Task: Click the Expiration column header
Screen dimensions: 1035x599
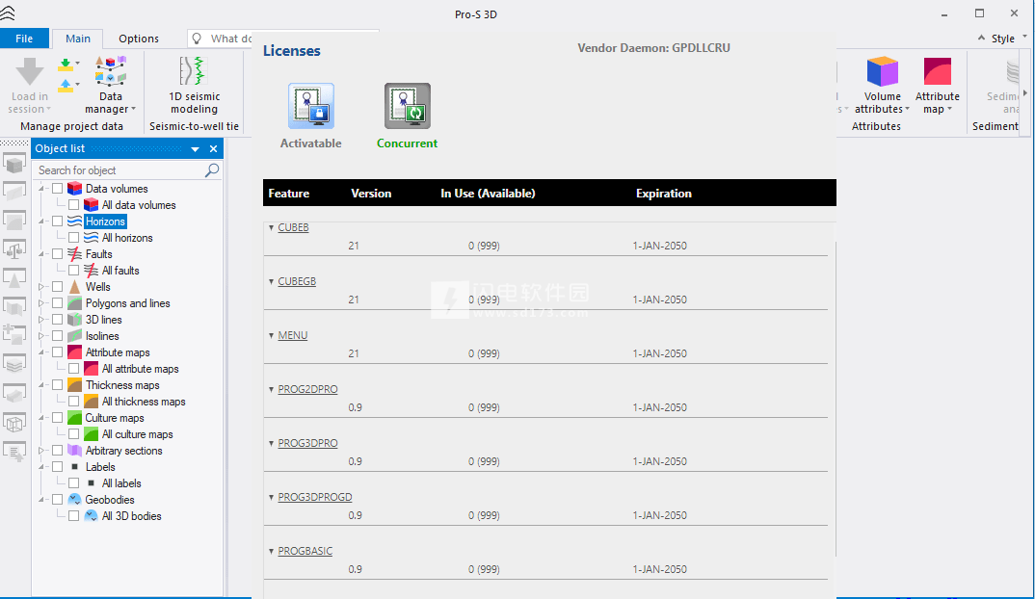Action: pyautogui.click(x=663, y=194)
